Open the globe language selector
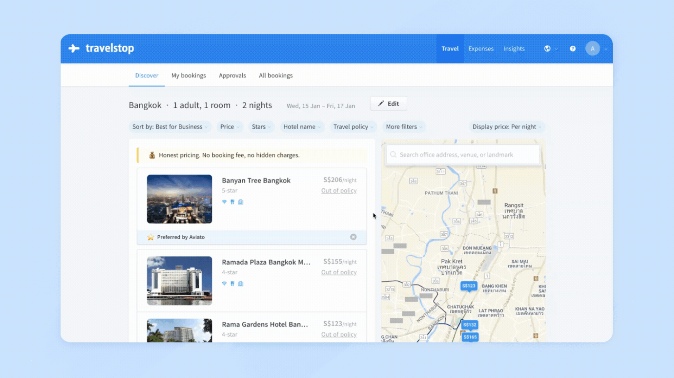This screenshot has width=674, height=378. click(547, 48)
